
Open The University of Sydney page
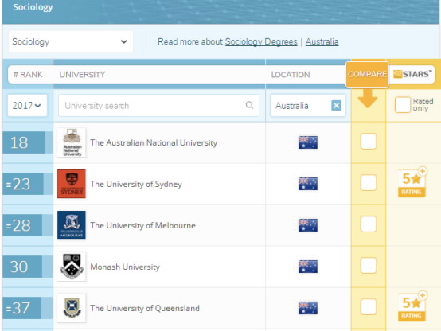pos(136,184)
